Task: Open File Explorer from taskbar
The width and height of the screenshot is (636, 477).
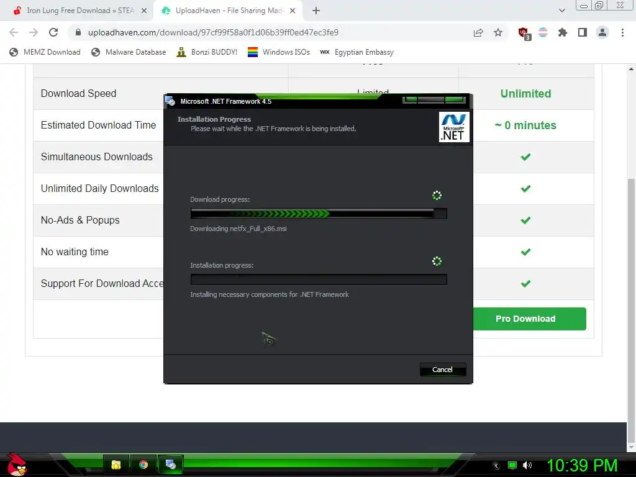Action: [116, 465]
